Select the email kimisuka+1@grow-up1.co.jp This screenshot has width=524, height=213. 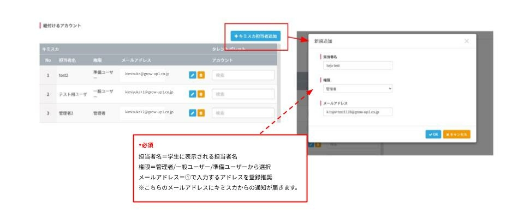click(149, 92)
